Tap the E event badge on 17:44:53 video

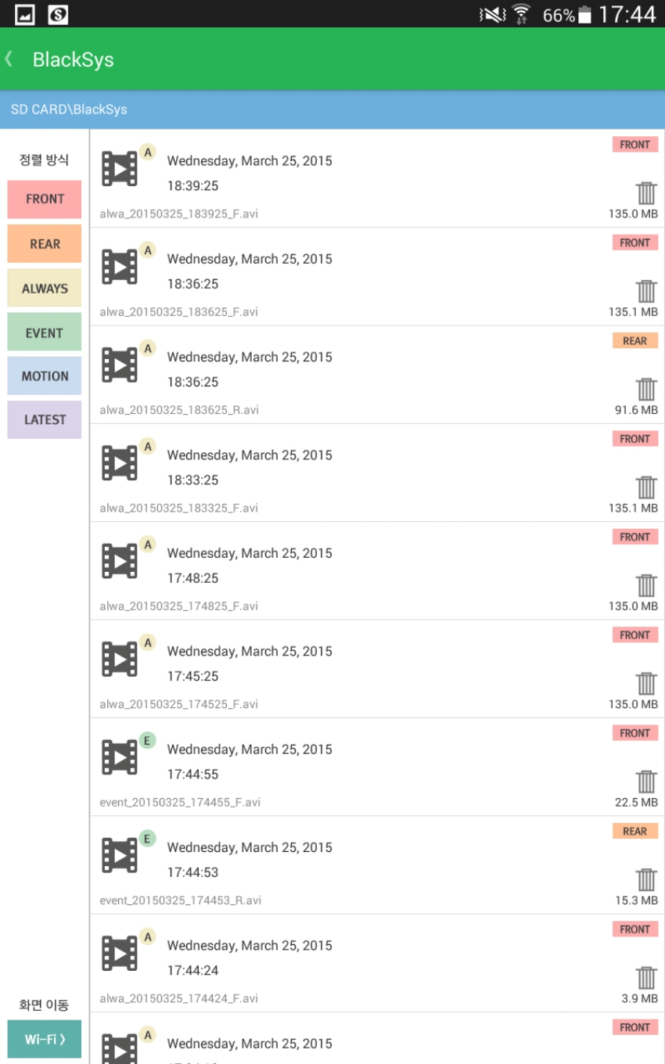[x=147, y=839]
